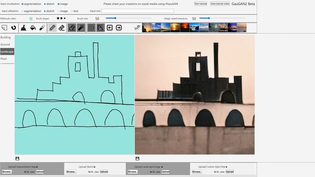Pick the pale beige hazy style thumbnail
The height and width of the screenshot is (177, 315).
point(242,28)
